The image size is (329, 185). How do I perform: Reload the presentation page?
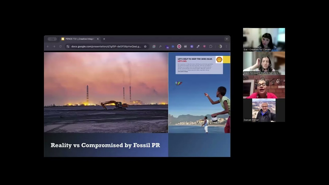pyautogui.click(x=60, y=47)
